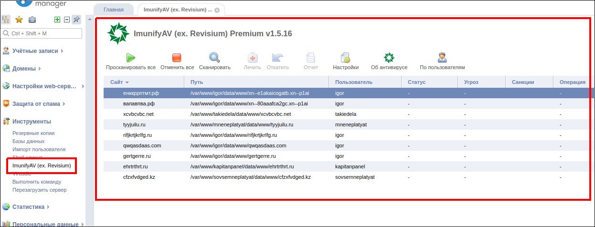595x227 pixels.
Task: Sort table by Статус column header
Action: click(430, 82)
